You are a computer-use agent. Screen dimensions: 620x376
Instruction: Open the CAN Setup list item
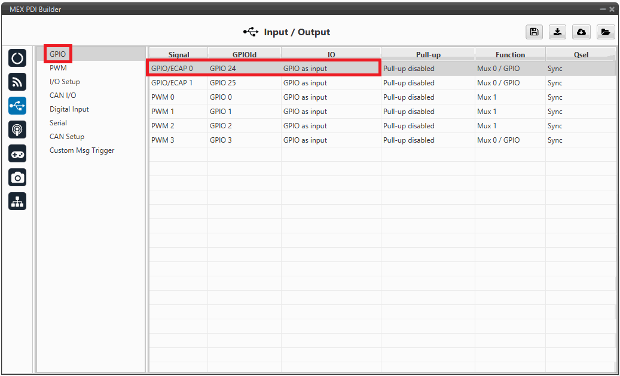67,137
